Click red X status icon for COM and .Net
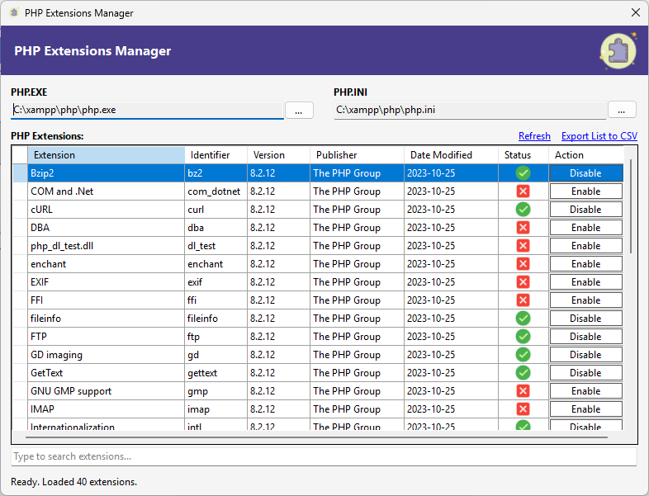 [523, 191]
